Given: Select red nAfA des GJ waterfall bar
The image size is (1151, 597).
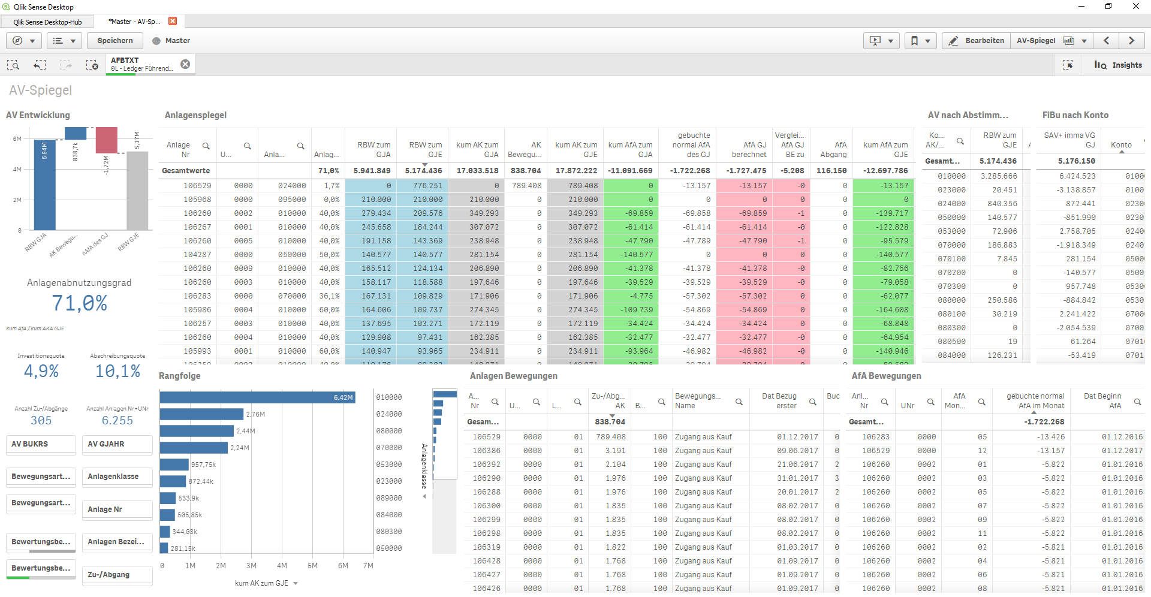Looking at the screenshot, I should [107, 140].
